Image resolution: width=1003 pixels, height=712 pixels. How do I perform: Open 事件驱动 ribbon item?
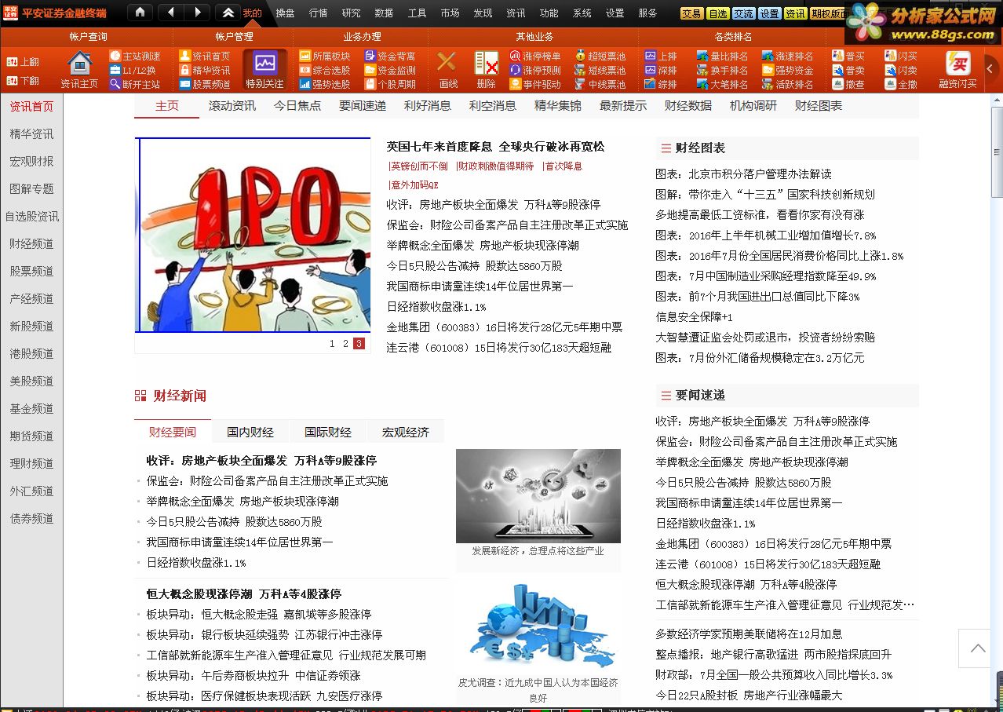(535, 84)
